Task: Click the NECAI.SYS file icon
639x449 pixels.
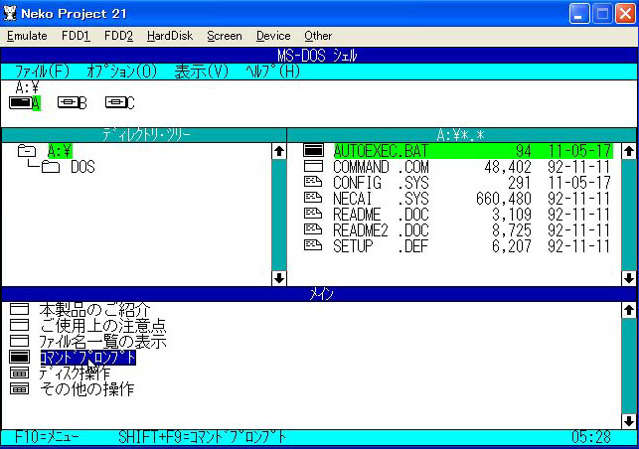Action: click(313, 198)
